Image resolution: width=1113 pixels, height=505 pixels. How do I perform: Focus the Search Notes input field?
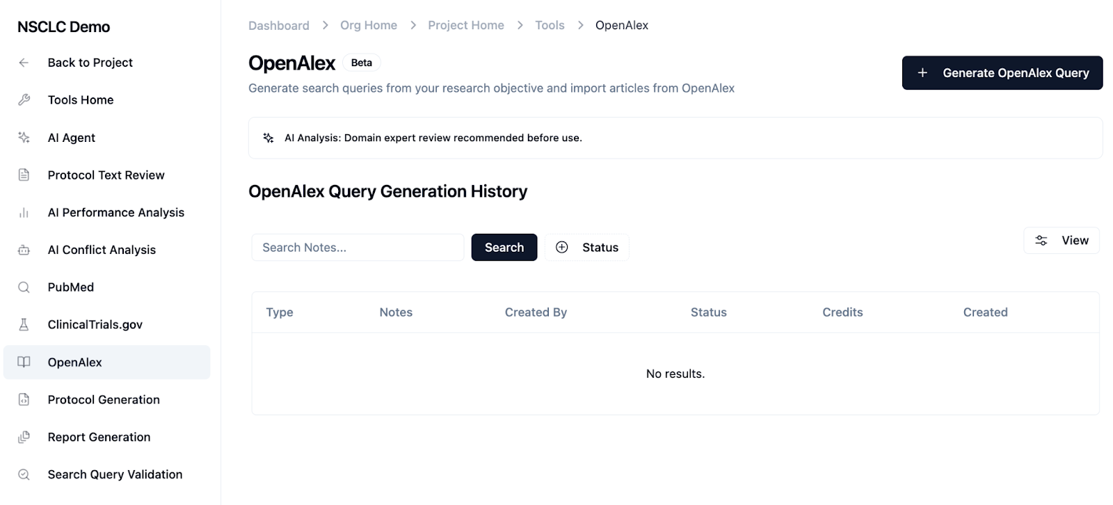(358, 248)
